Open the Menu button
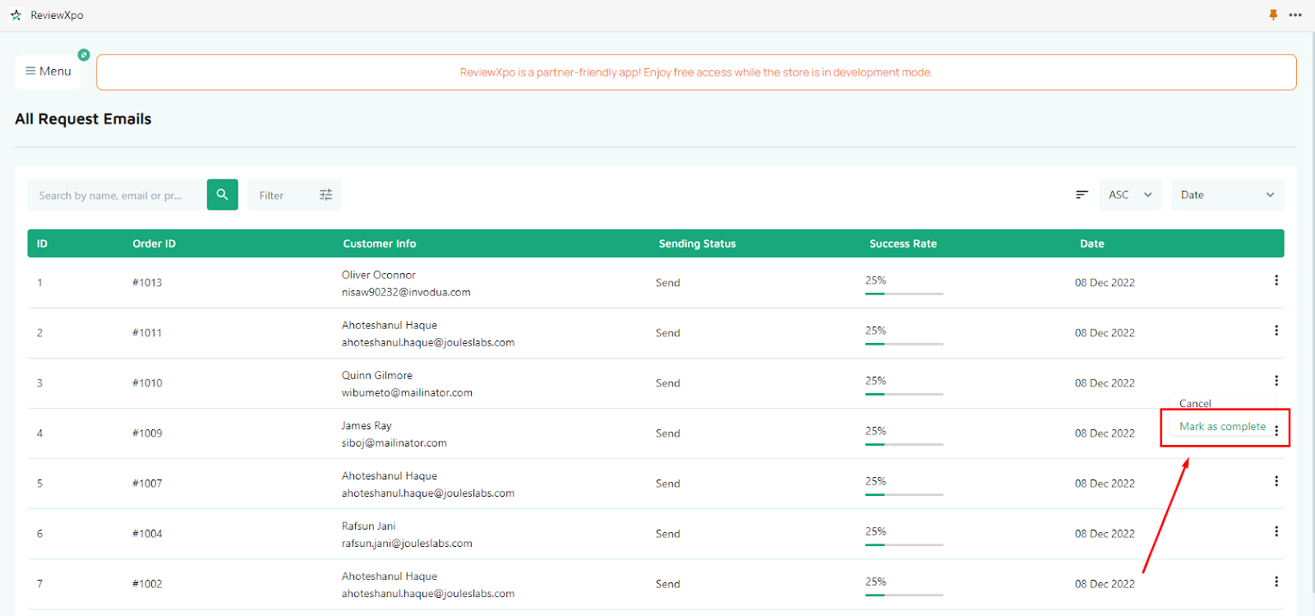The width and height of the screenshot is (1315, 616). click(48, 72)
